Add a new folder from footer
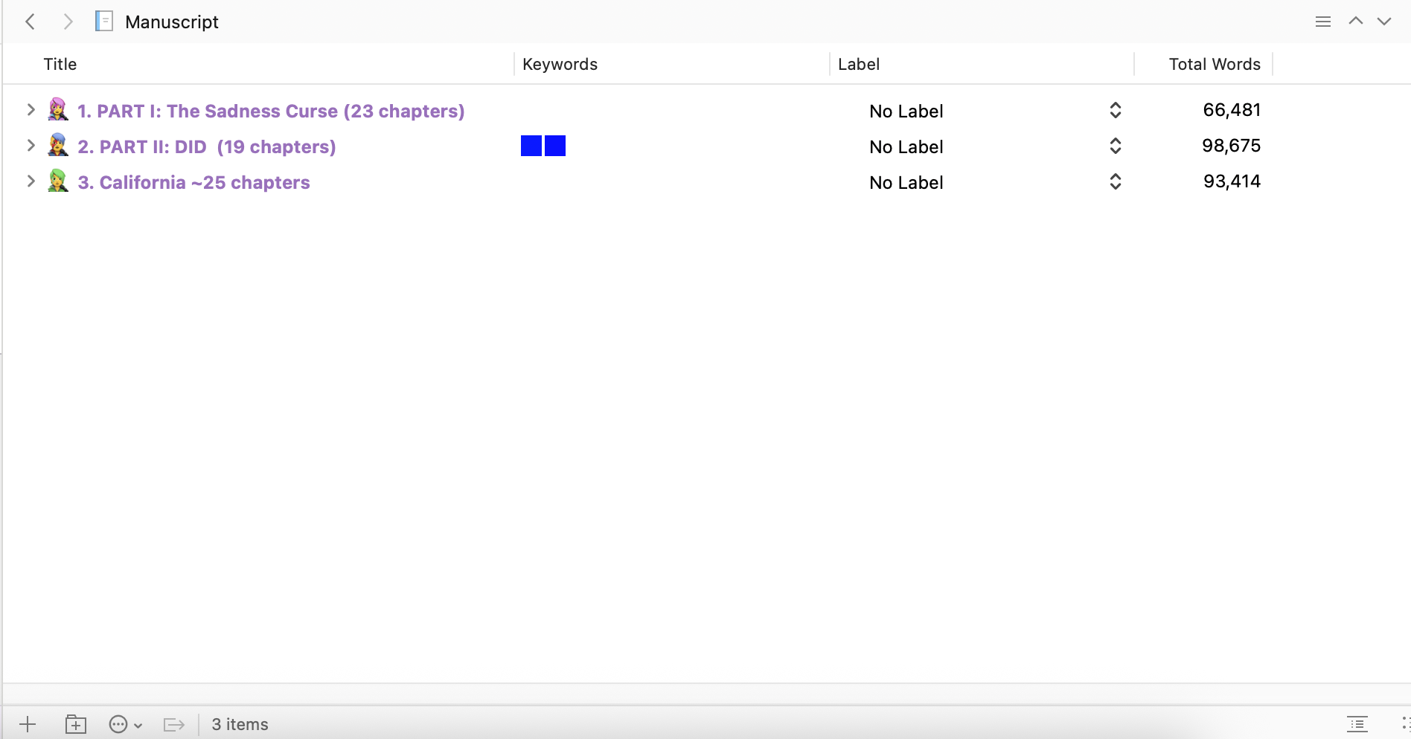The image size is (1411, 739). click(x=76, y=724)
